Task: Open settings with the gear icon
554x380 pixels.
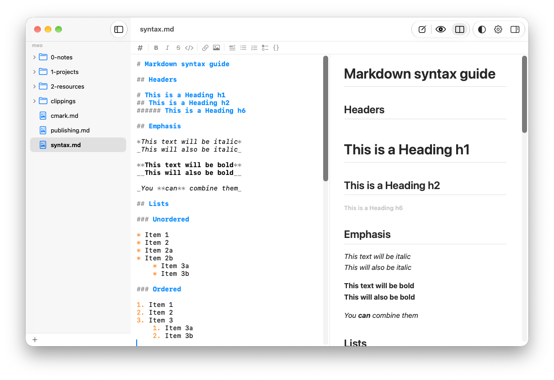Action: click(x=498, y=29)
